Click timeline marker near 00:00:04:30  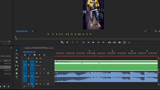[112, 51]
